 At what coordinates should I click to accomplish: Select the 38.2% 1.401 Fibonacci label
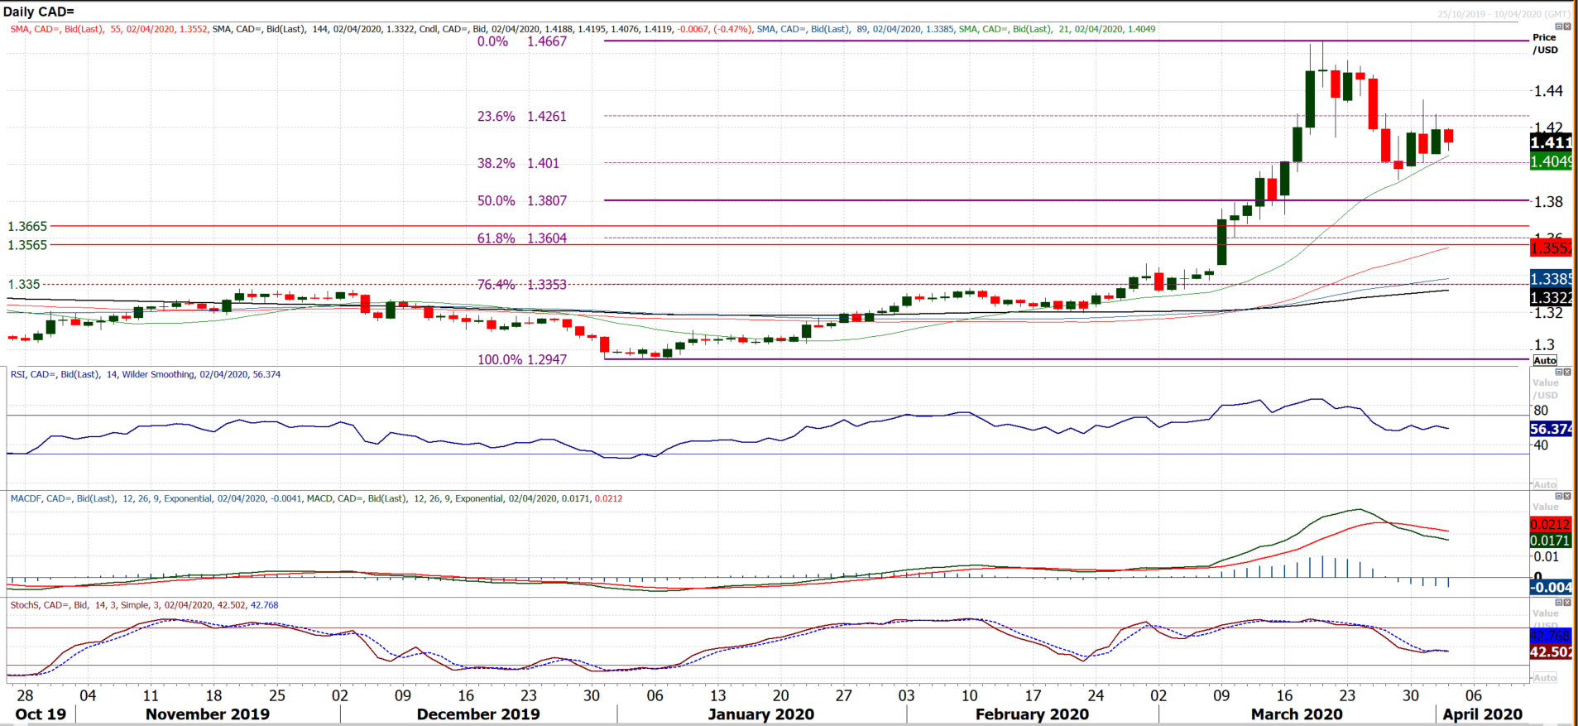click(518, 163)
